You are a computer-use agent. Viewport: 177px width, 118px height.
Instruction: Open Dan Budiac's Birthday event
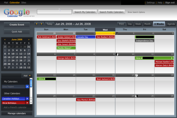(x=105, y=37)
